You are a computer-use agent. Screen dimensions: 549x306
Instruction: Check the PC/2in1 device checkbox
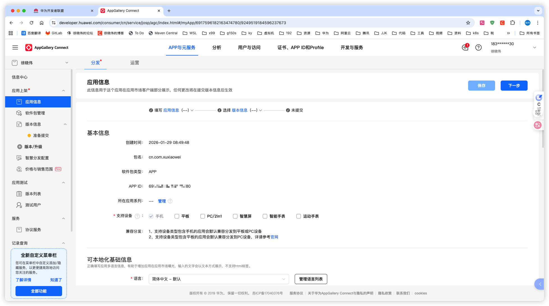point(202,216)
